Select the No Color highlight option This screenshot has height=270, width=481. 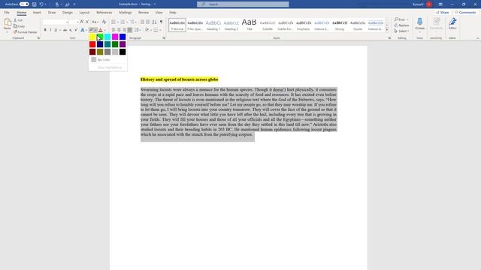(x=107, y=60)
